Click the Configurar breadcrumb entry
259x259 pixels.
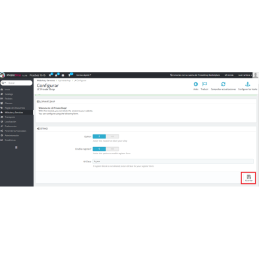(80, 80)
